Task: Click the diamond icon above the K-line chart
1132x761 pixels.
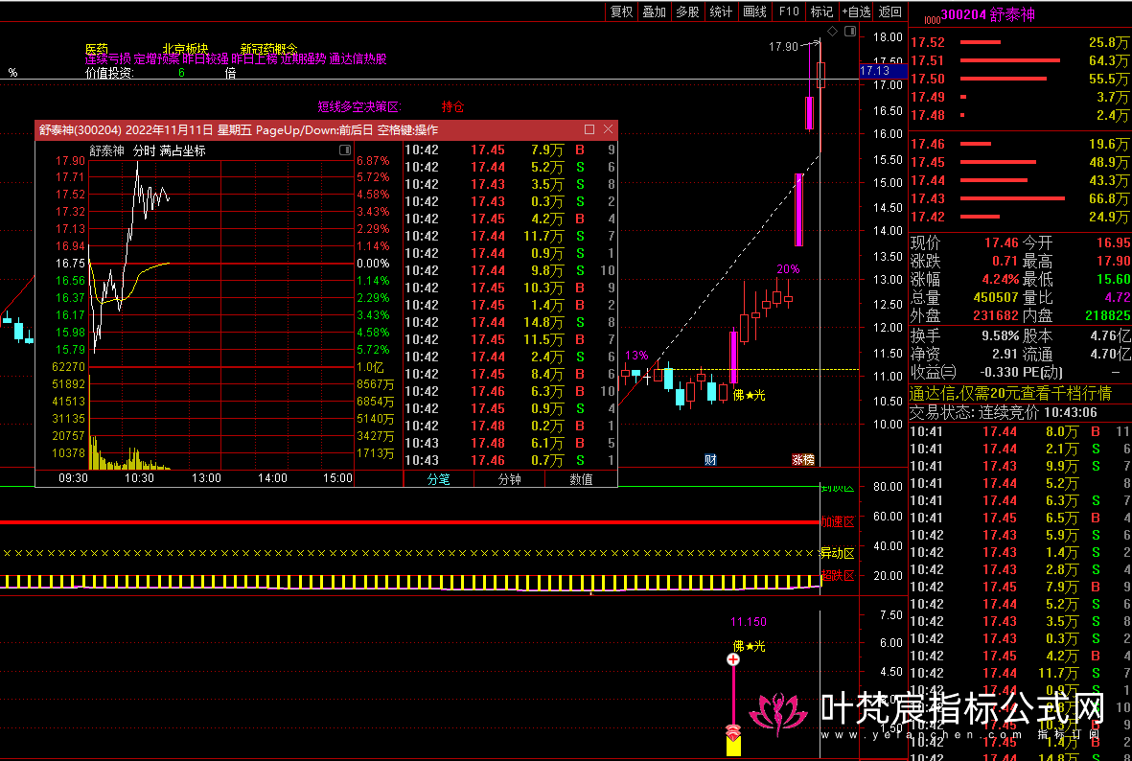Action: (x=832, y=31)
